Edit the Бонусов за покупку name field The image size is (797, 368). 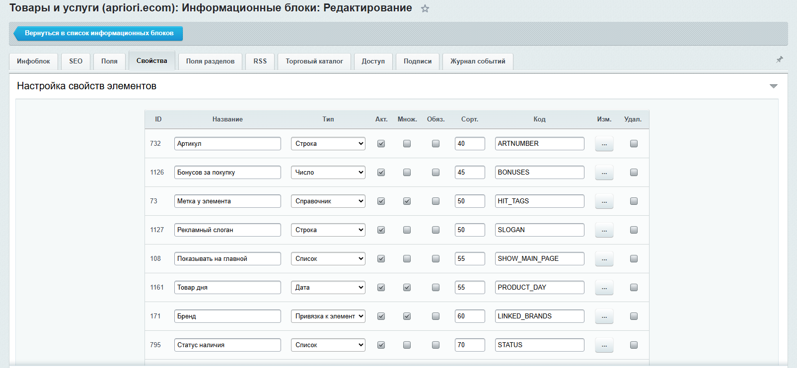pos(227,172)
